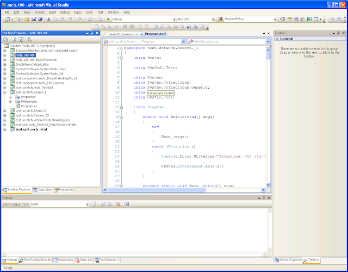Collapse the class Program outlining box on line 13

[122, 107]
